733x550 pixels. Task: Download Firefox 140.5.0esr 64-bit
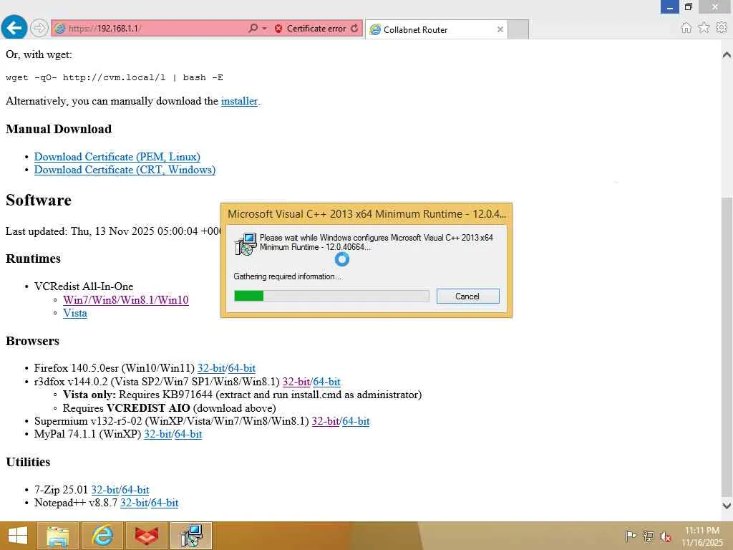(242, 368)
